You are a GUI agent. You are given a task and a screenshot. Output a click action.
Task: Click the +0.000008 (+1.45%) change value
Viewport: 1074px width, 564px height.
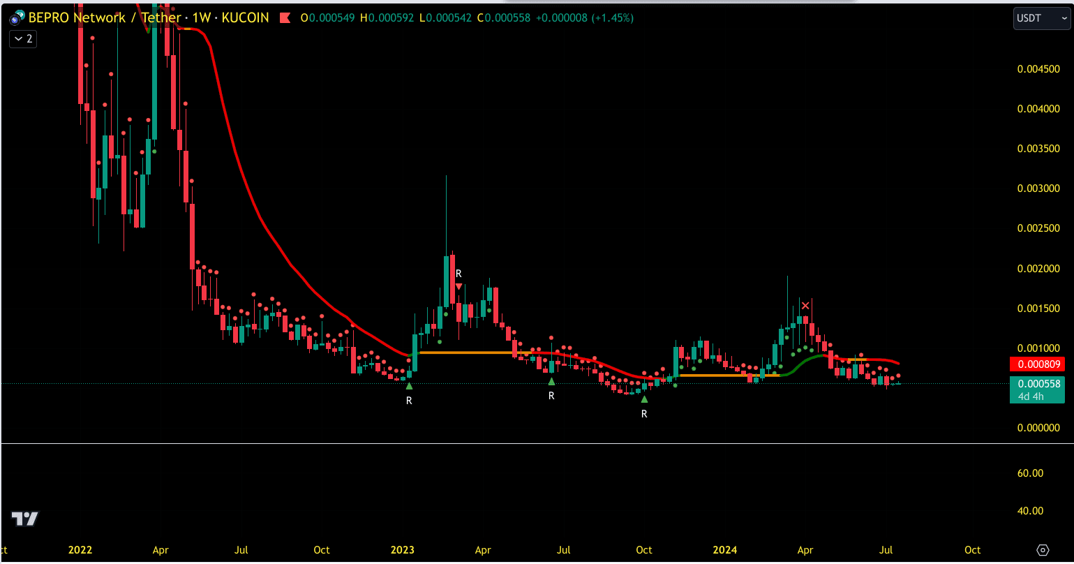(x=585, y=18)
